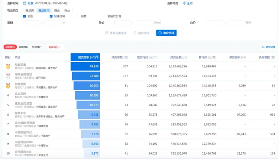Click the trash icon beside 清空选择

pos(135,33)
